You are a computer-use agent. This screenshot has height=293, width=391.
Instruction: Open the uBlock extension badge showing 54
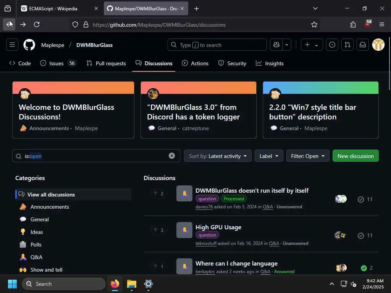(x=368, y=24)
